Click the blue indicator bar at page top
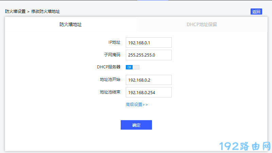 [x=152, y=0]
